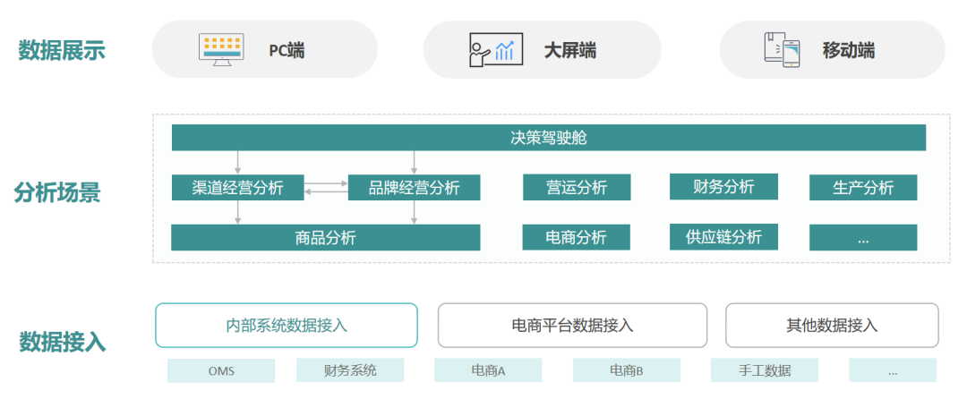Click the light ellipsis data source tag
Viewport: 967px width, 399px height.
893,370
